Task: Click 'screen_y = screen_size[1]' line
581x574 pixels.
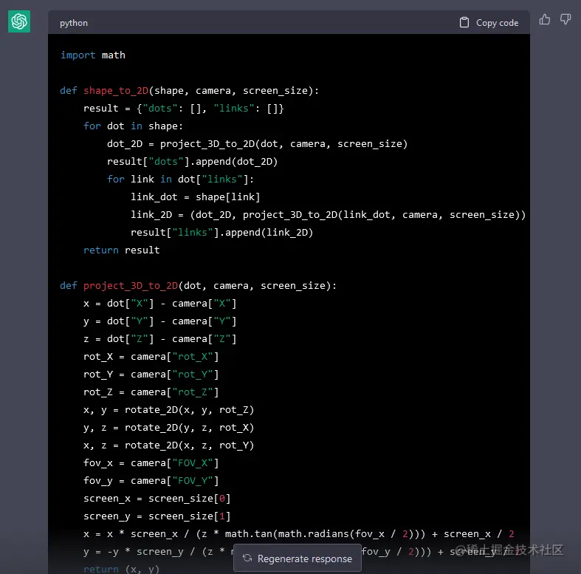Action: [x=157, y=516]
